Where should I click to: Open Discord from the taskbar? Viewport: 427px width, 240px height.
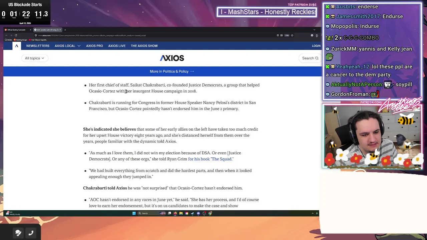tap(198, 213)
